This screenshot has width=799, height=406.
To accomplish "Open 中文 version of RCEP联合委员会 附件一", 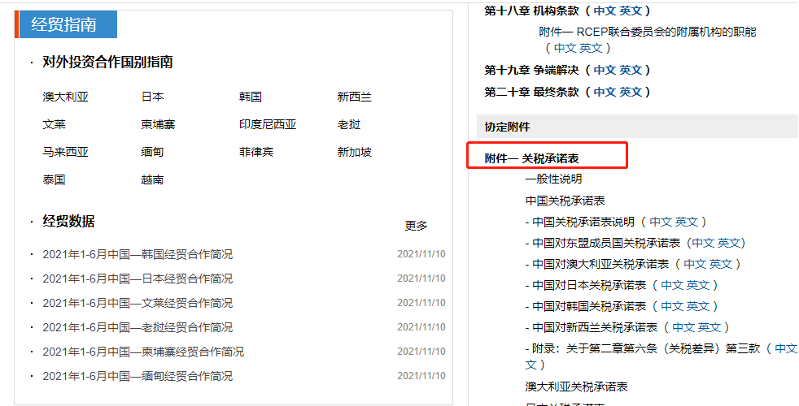I will 565,48.
